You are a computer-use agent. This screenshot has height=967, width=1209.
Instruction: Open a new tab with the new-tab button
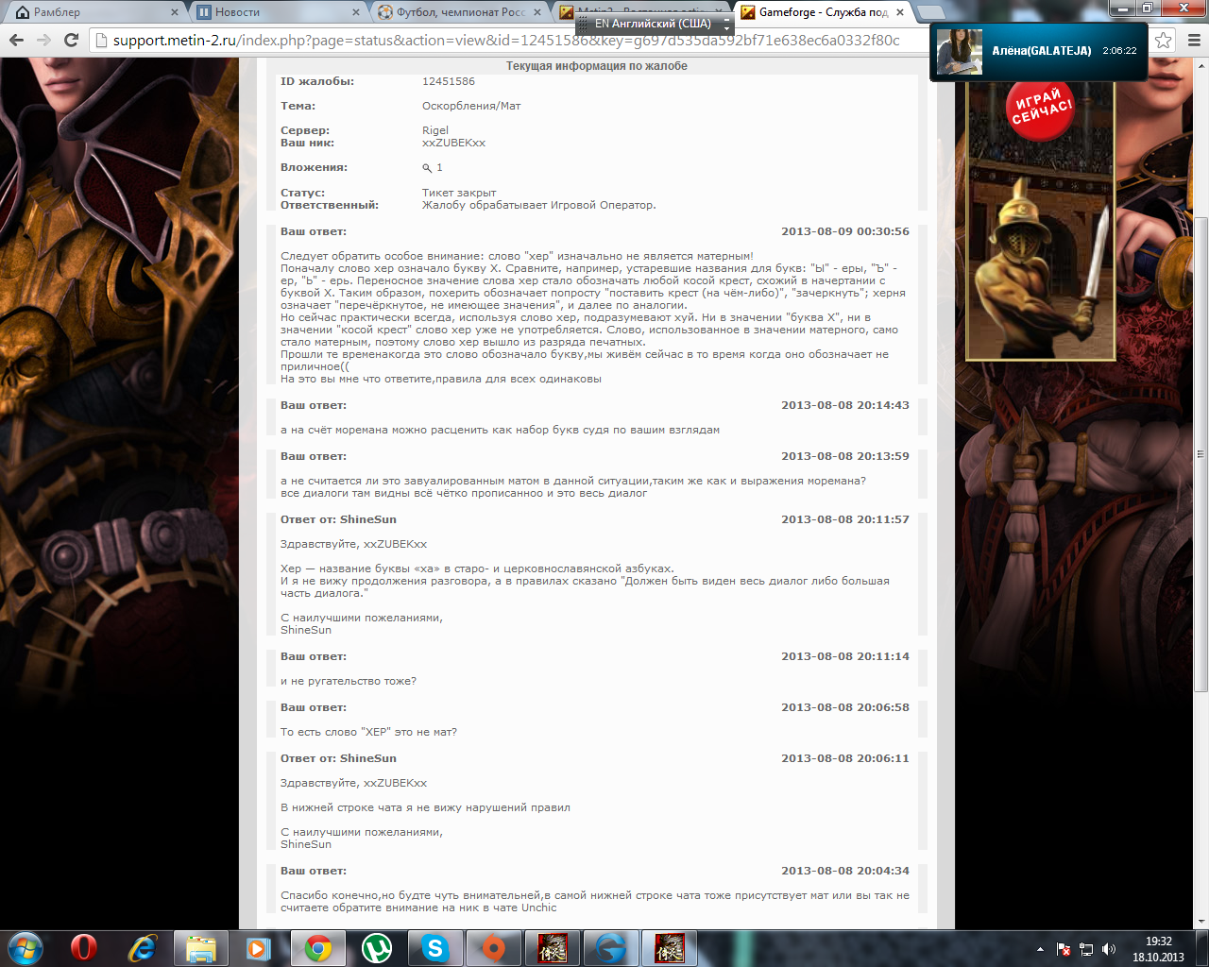pyautogui.click(x=931, y=12)
